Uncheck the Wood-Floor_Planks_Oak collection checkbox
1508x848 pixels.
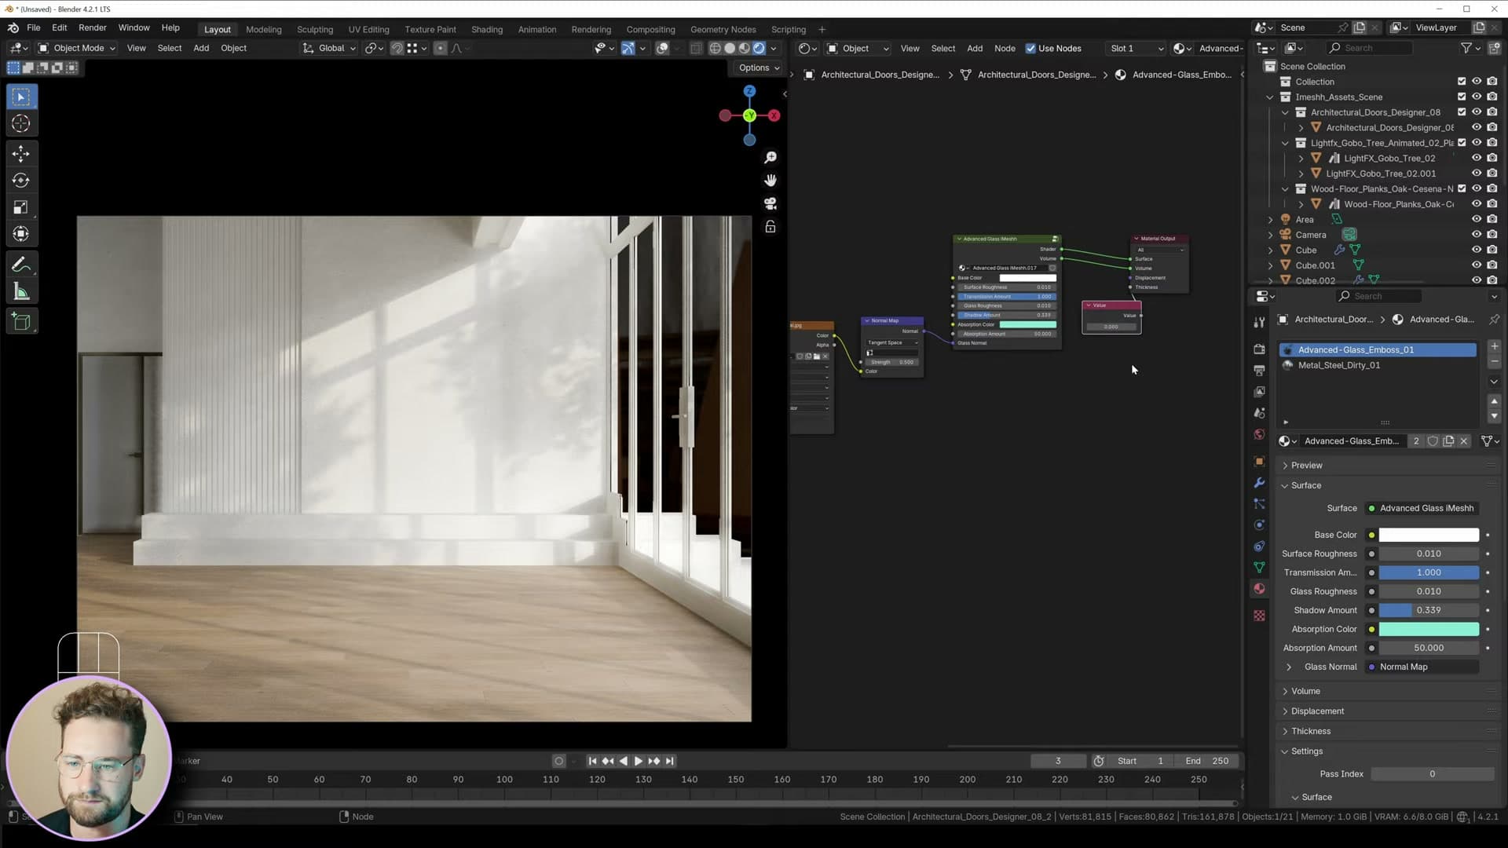point(1462,188)
